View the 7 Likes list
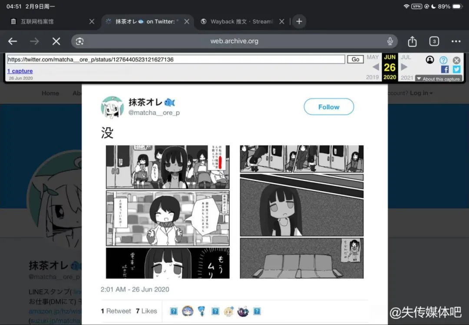Image resolution: width=469 pixels, height=325 pixels. click(x=146, y=311)
